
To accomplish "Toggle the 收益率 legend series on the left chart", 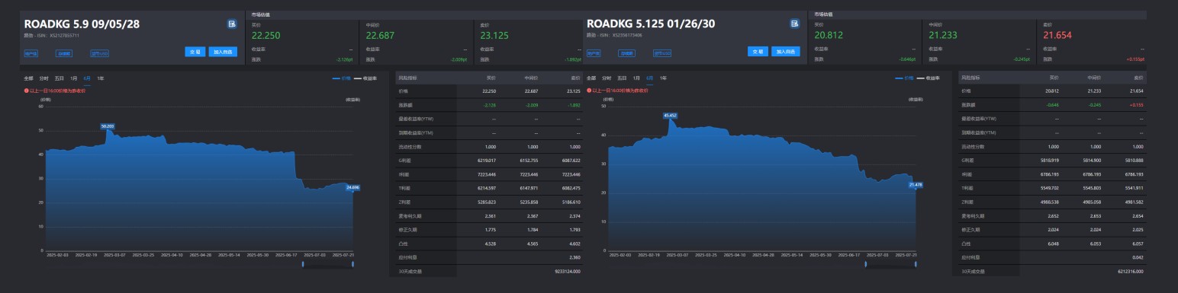I will point(365,78).
